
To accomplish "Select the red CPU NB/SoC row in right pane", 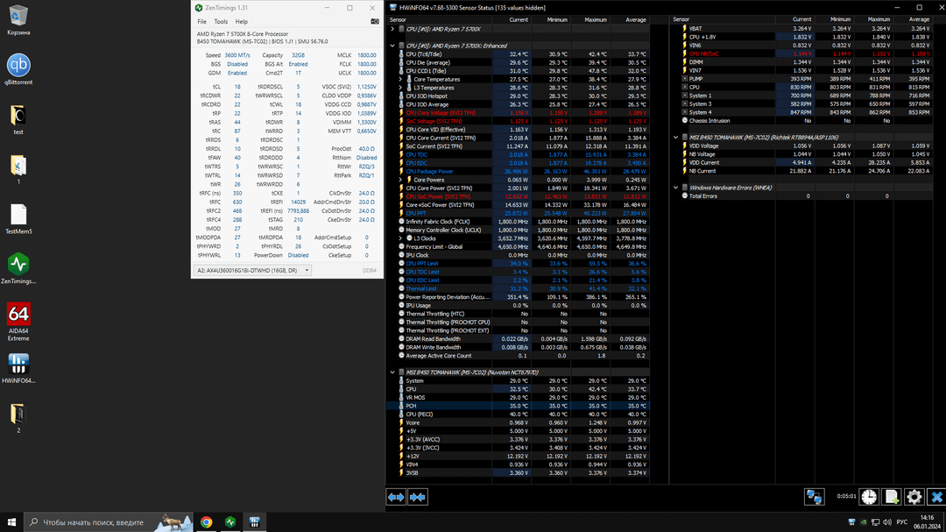I will click(x=801, y=53).
